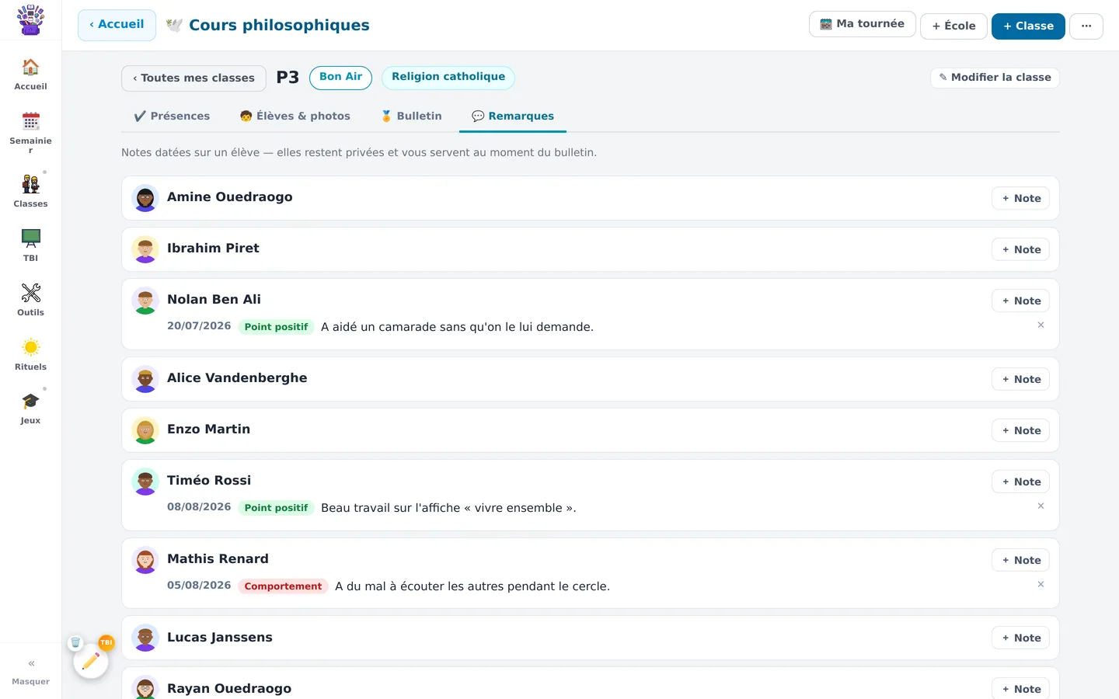The image size is (1119, 699).
Task: Delete Timéo Rossi's note
Action: click(1041, 506)
